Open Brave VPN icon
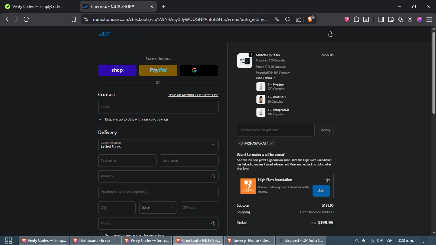This screenshot has height=245, width=436. tap(410, 19)
